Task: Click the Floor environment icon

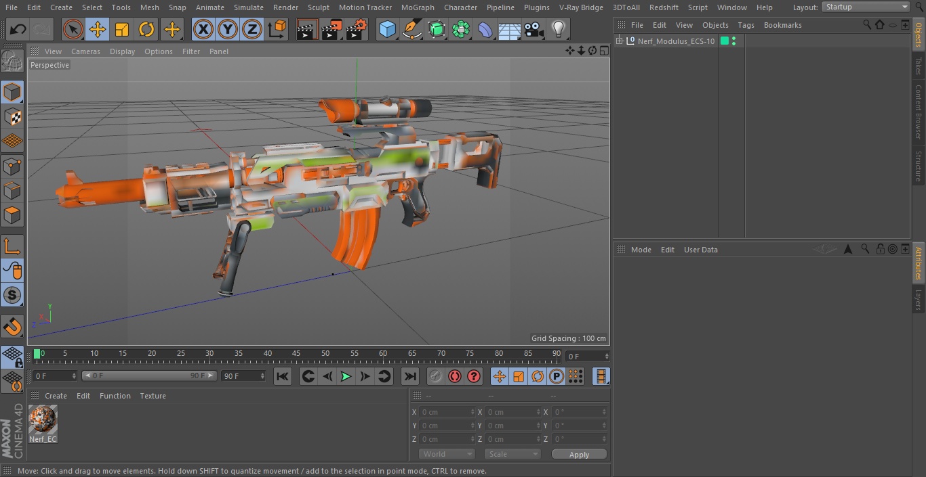Action: (510, 29)
